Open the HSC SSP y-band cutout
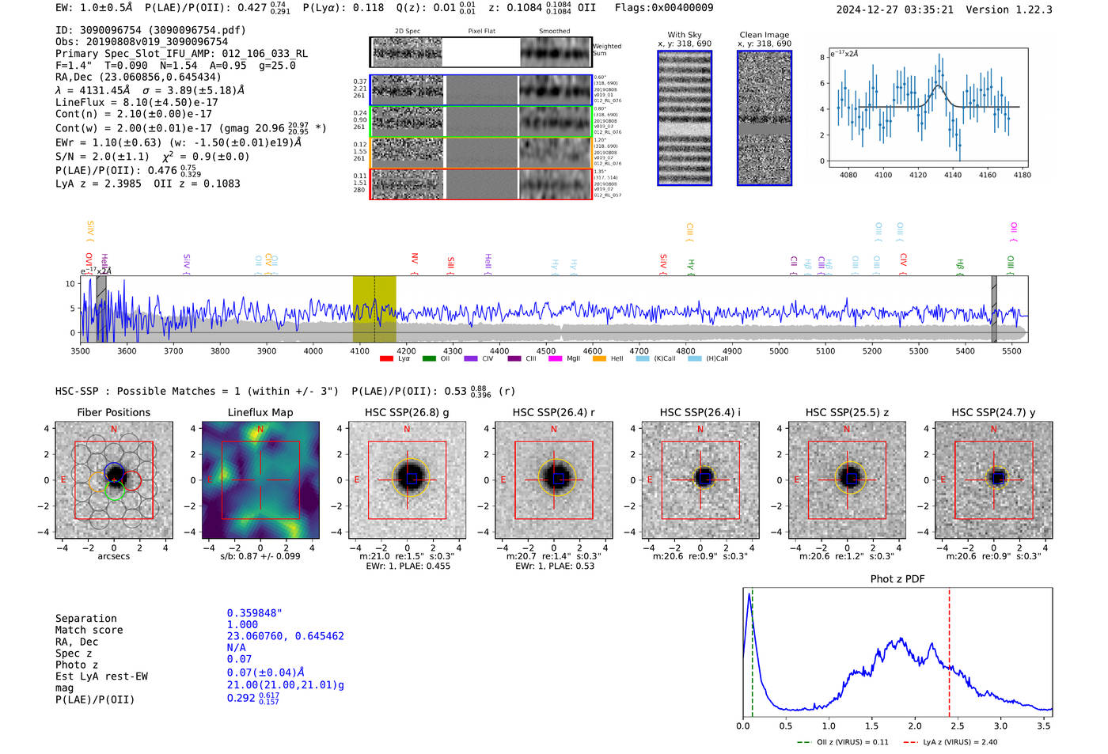 (994, 480)
